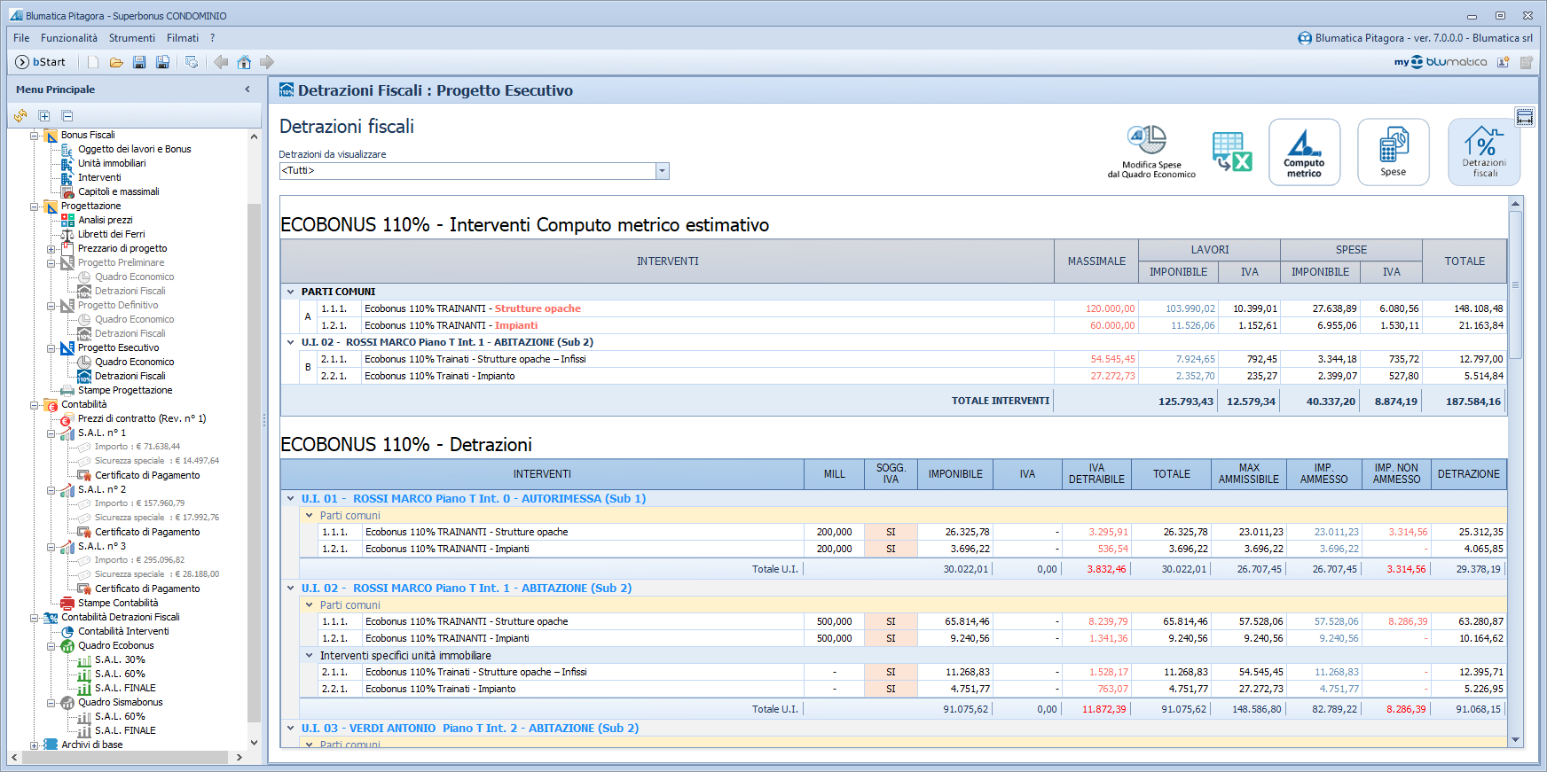The width and height of the screenshot is (1547, 772).
Task: Click the settings window icon in toolbar
Action: pos(192,62)
